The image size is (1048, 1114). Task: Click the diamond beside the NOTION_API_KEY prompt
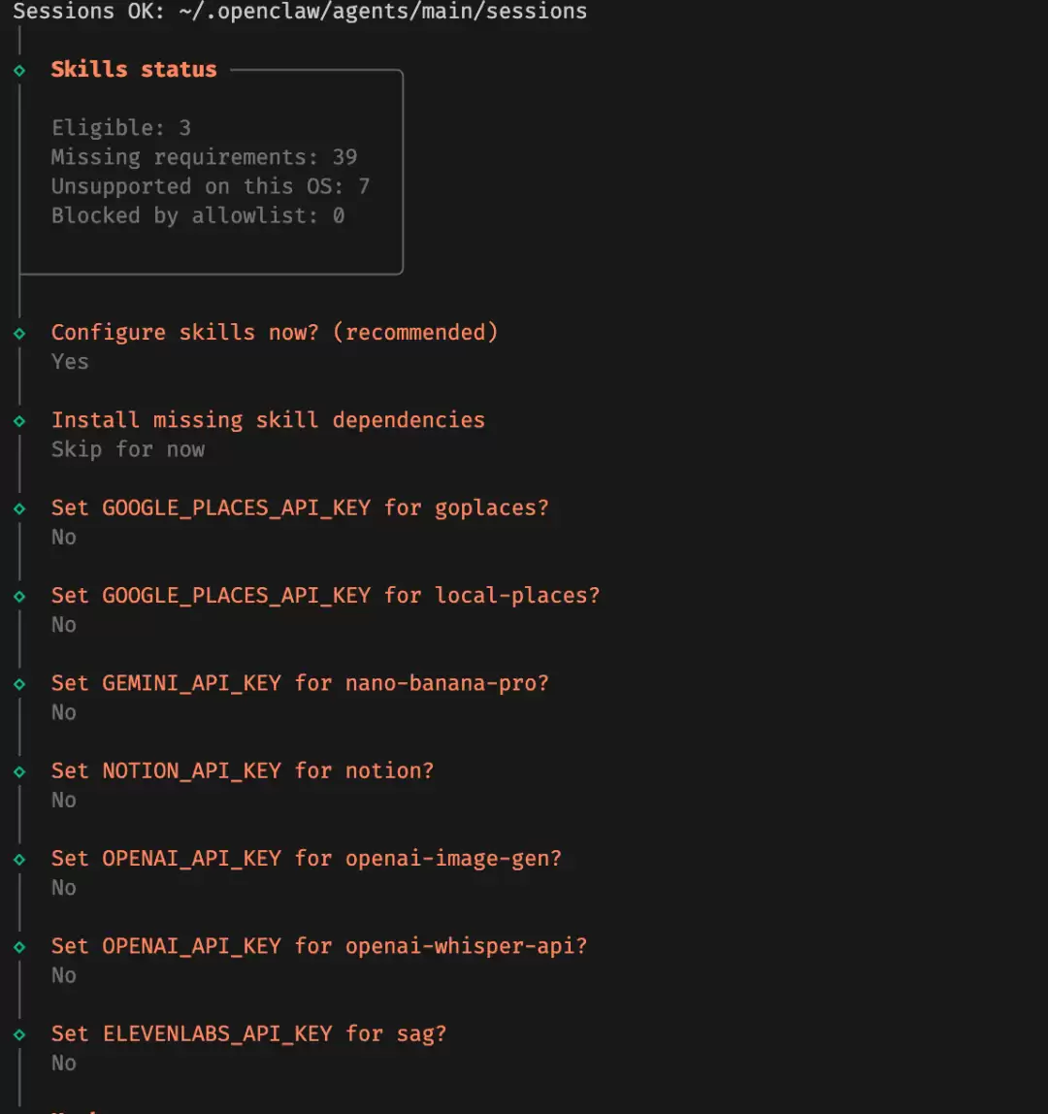click(x=19, y=771)
